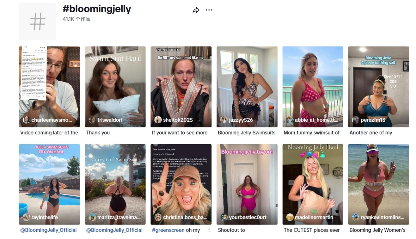Play the 'Do NOT get scammed' video
Viewport: 416px width, 239px height.
click(x=181, y=87)
